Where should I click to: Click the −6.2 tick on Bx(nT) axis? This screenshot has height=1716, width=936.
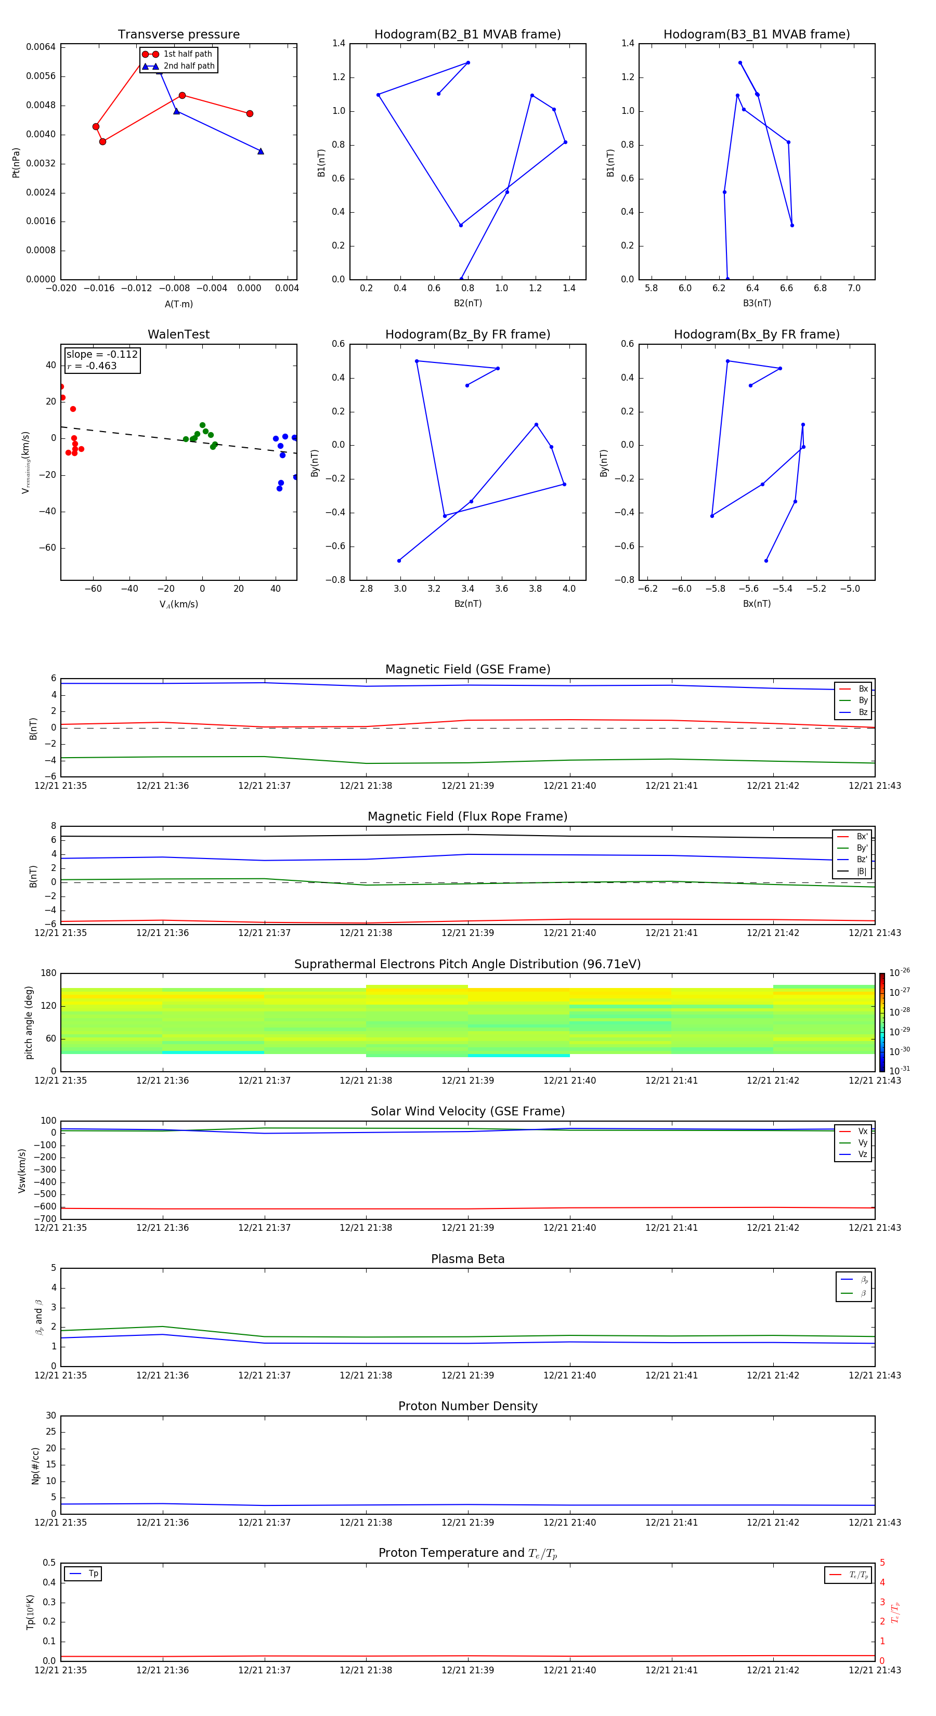[647, 589]
